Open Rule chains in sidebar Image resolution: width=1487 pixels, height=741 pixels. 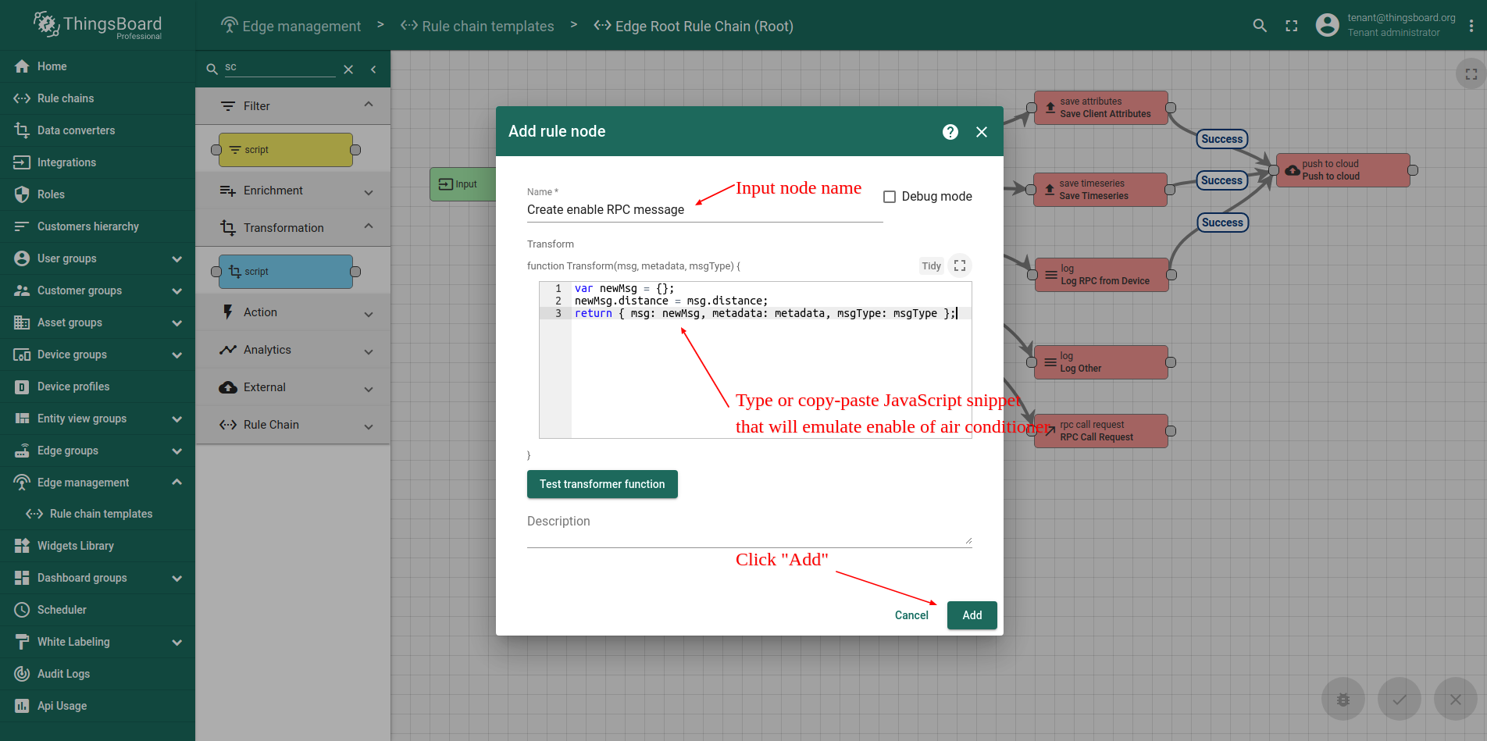click(66, 98)
